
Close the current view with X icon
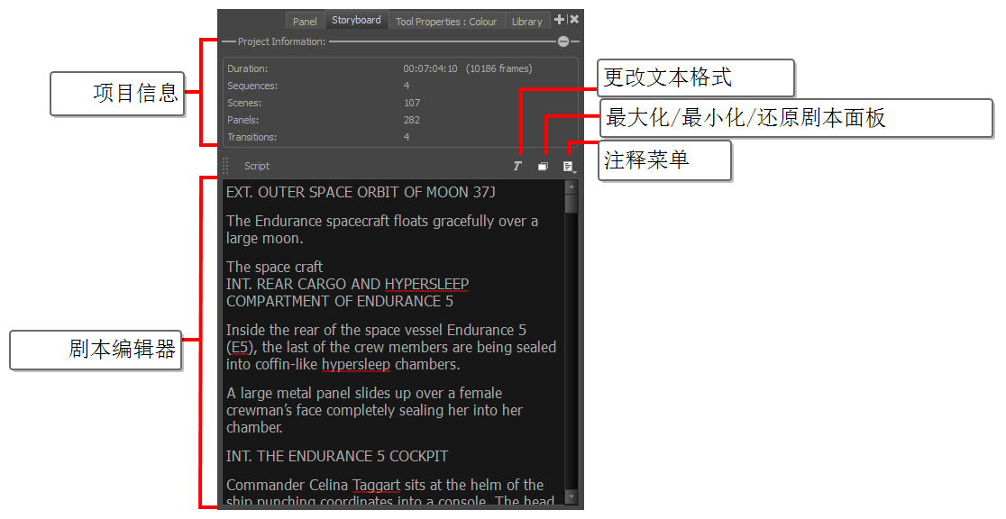[x=574, y=20]
